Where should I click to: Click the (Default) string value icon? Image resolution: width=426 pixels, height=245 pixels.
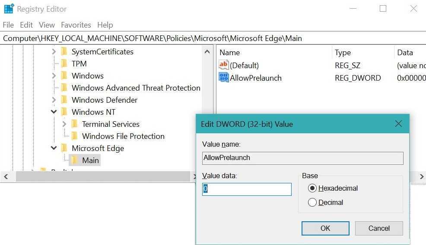pyautogui.click(x=223, y=65)
